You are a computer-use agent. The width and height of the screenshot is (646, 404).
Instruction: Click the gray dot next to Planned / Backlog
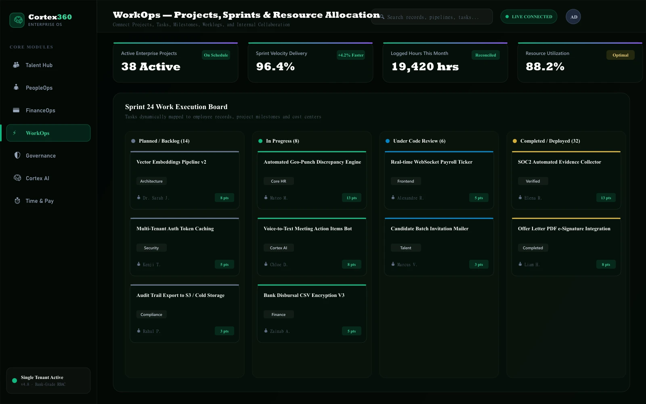[x=133, y=141]
